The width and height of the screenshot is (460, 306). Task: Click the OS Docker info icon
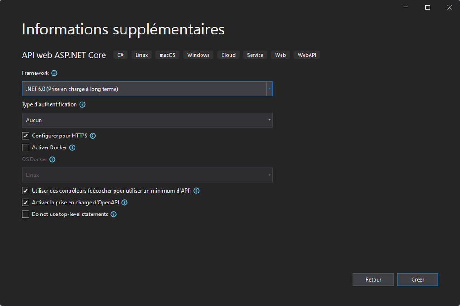[x=52, y=159]
